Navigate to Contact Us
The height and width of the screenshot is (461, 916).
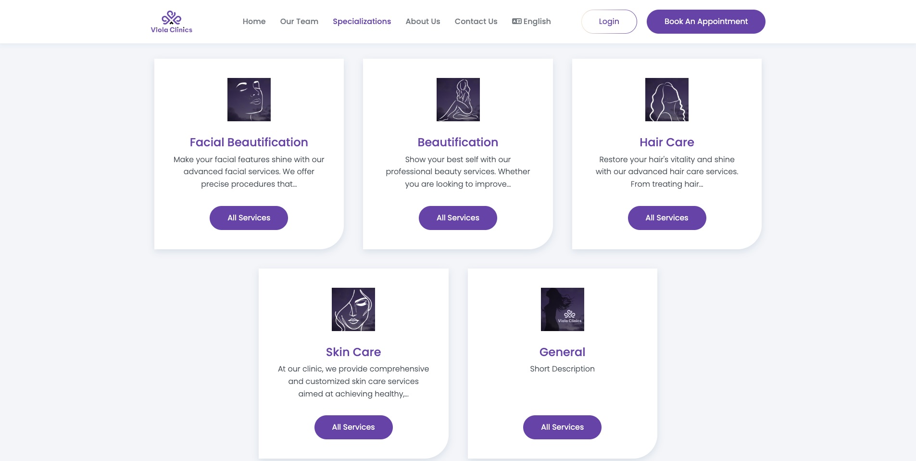[476, 21]
